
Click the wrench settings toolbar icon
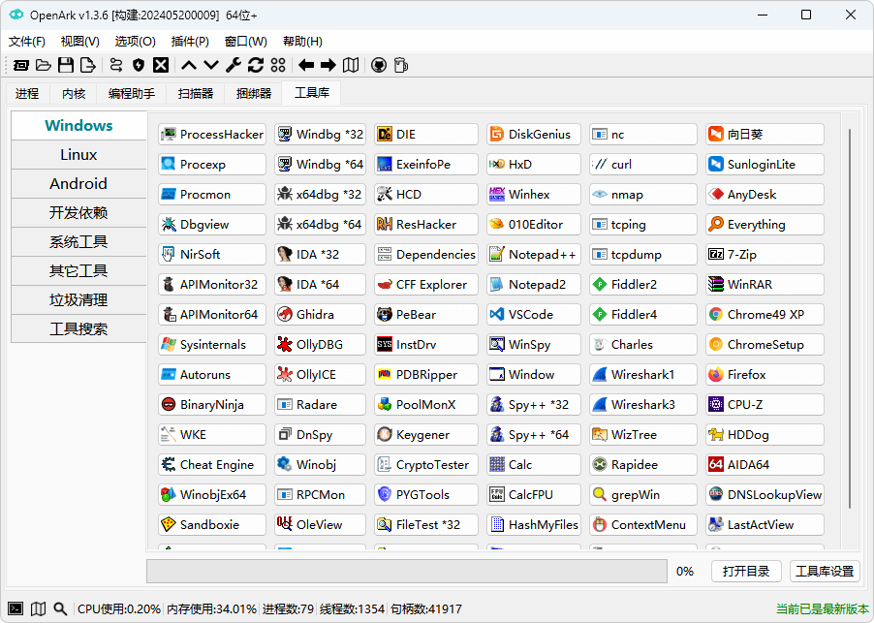point(233,65)
